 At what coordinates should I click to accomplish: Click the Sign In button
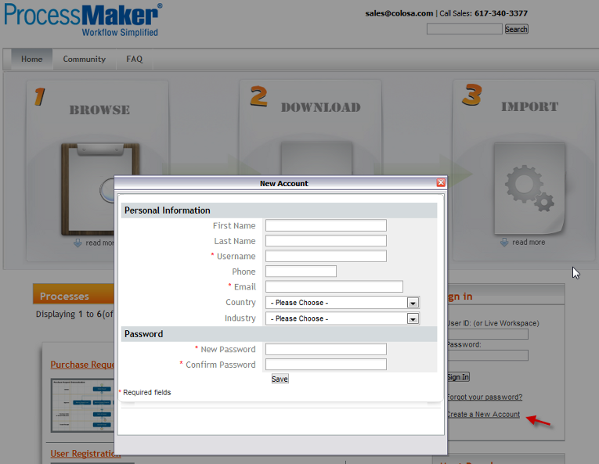click(x=457, y=377)
